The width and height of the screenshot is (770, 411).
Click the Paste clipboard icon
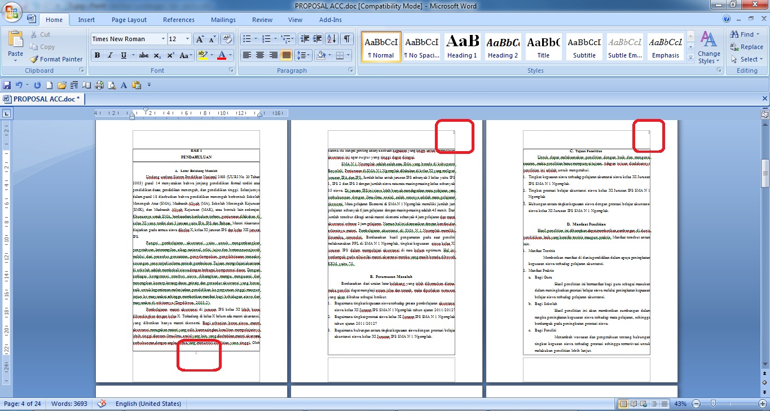[15, 39]
